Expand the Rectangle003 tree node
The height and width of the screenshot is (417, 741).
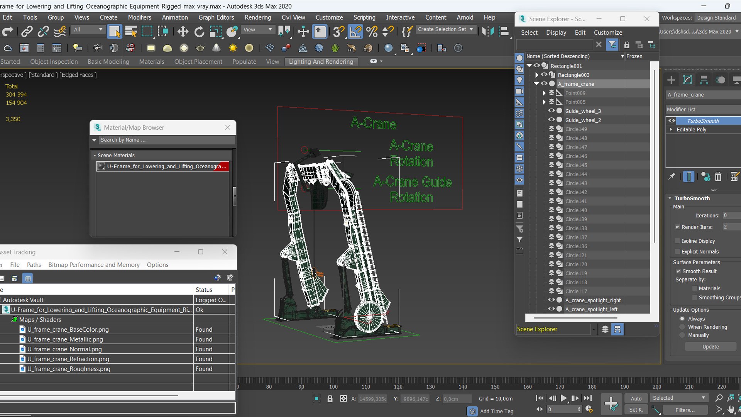[536, 75]
